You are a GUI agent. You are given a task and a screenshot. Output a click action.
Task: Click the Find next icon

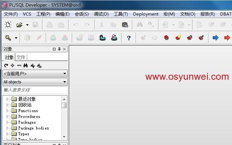pyautogui.click(x=151, y=25)
